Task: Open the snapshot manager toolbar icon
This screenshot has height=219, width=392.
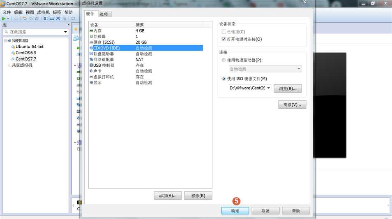Action: (37, 19)
